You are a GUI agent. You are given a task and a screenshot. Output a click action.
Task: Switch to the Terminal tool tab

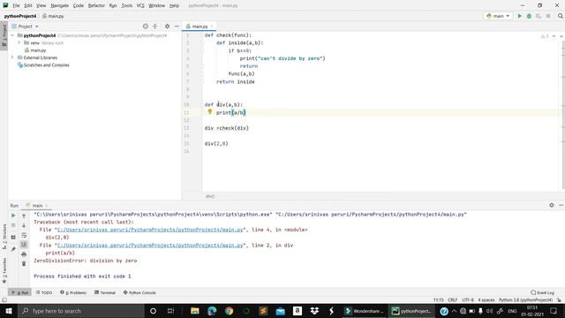pyautogui.click(x=105, y=292)
